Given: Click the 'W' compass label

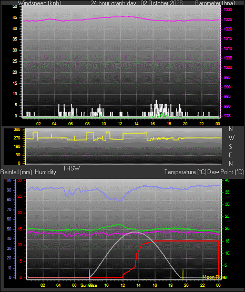Looking at the screenshot, I should (x=231, y=138).
